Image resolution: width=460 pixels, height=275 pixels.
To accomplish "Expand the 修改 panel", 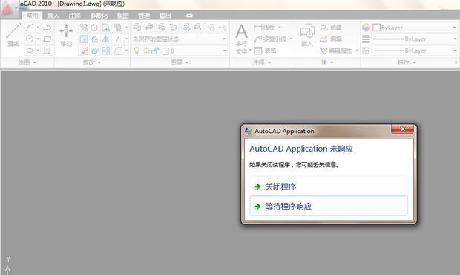I will click(x=91, y=62).
